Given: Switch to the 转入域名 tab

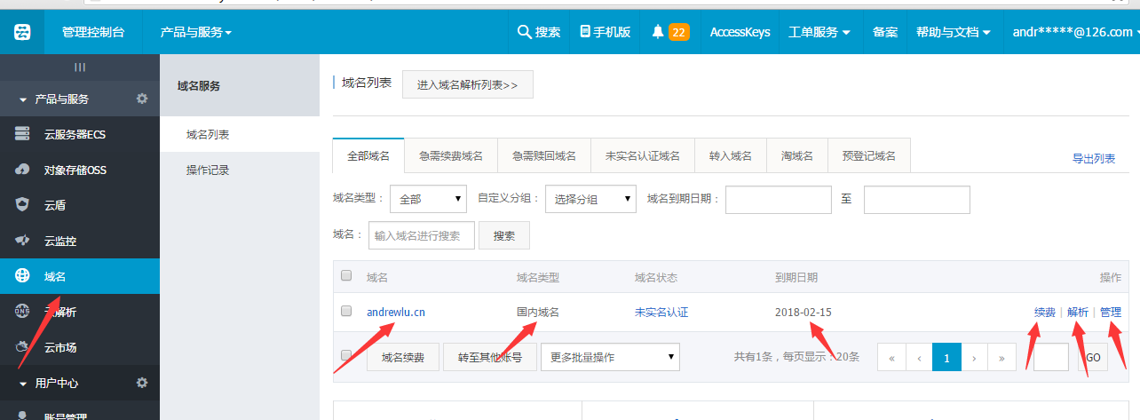Looking at the screenshot, I should pos(731,155).
